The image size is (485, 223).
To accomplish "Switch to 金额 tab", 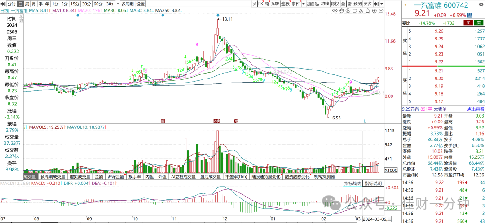I will pos(99,177).
